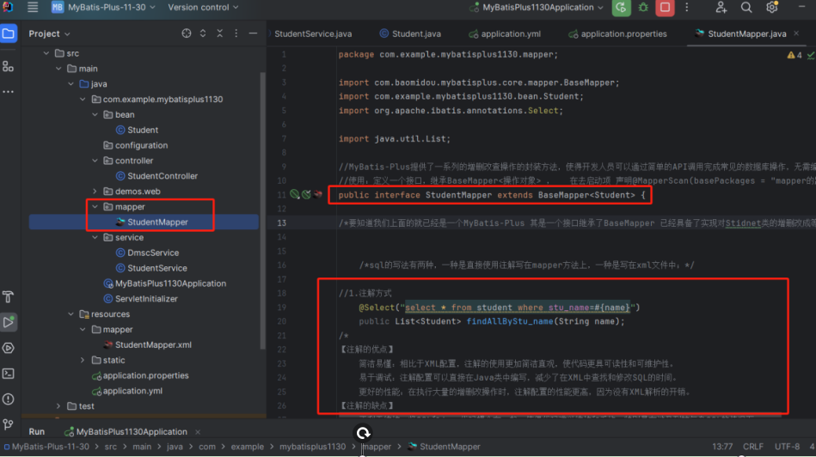Click Collapse All icon in Project panel
Image resolution: width=816 pixels, height=457 pixels.
[219, 34]
